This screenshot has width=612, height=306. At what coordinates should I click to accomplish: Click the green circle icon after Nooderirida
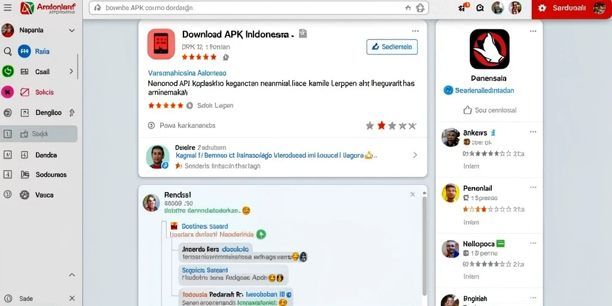pyautogui.click(x=261, y=234)
